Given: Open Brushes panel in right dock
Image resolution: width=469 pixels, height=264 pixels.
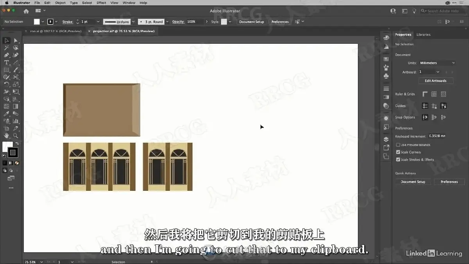Looking at the screenshot, I should [x=386, y=67].
